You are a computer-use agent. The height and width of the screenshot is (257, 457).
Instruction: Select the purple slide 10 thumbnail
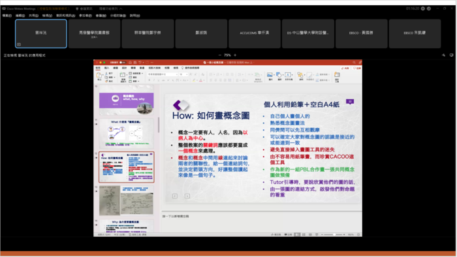(x=126, y=100)
